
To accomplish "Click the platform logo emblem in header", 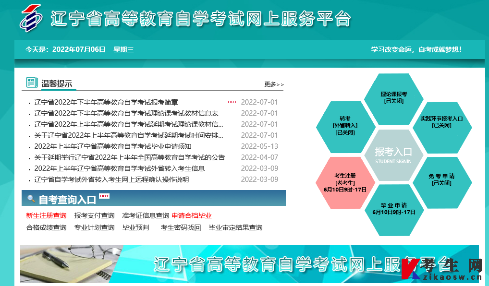I will [31, 18].
